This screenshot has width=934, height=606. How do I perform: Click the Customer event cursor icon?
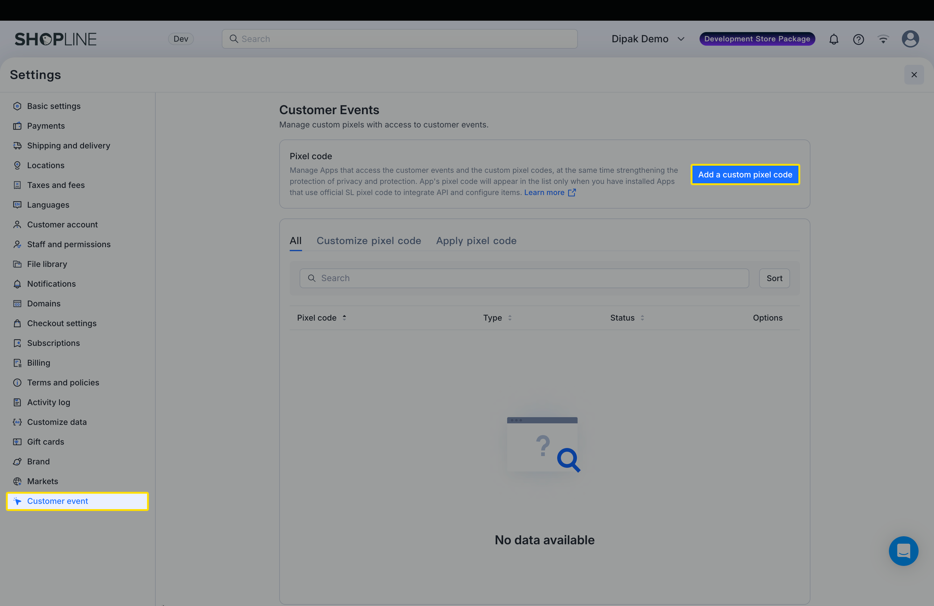click(17, 501)
